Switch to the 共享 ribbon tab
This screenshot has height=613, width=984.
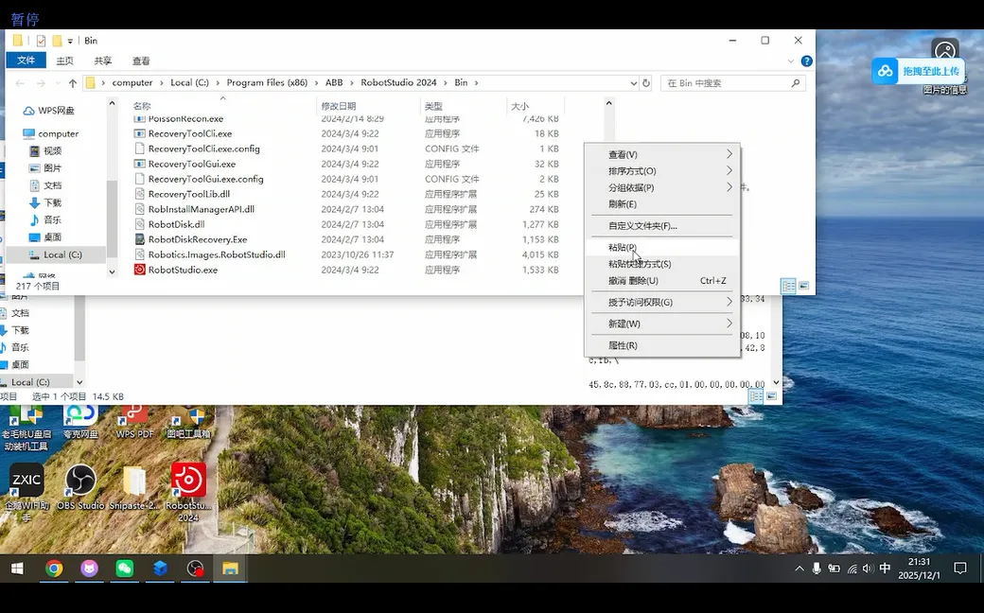click(103, 61)
